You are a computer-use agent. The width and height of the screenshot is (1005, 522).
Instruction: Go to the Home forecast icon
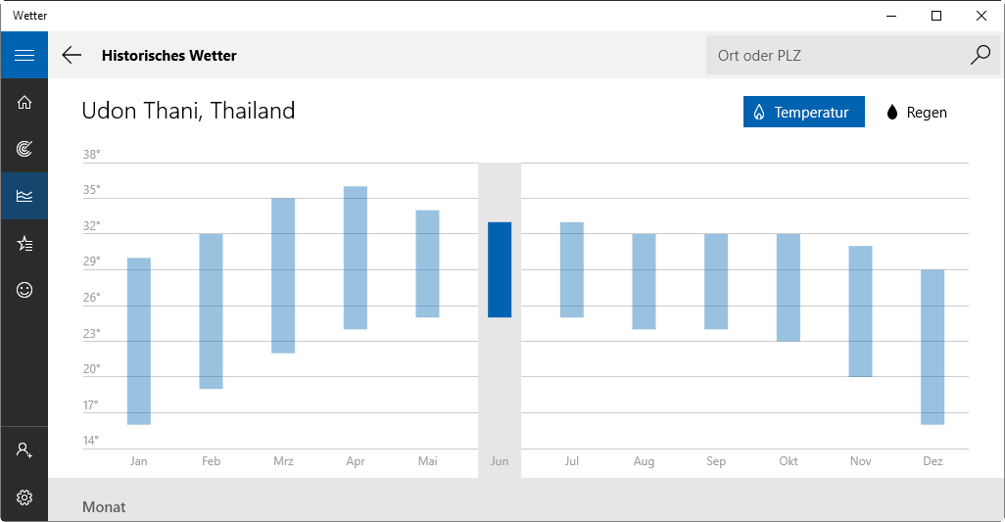click(24, 103)
